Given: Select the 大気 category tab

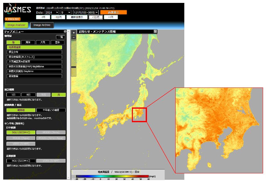Looking at the screenshot, I should coord(43,42).
